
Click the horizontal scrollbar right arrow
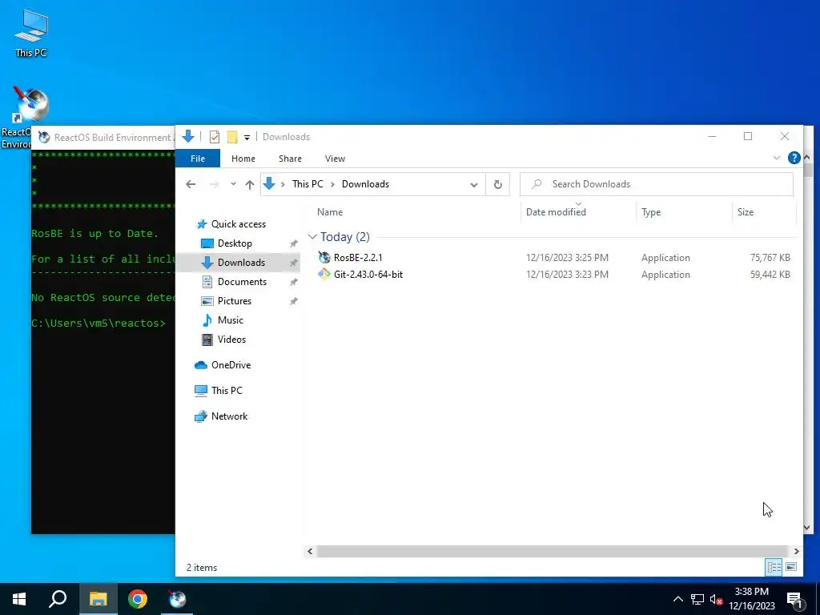796,551
